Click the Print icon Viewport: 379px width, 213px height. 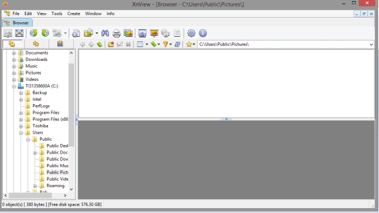click(116, 33)
